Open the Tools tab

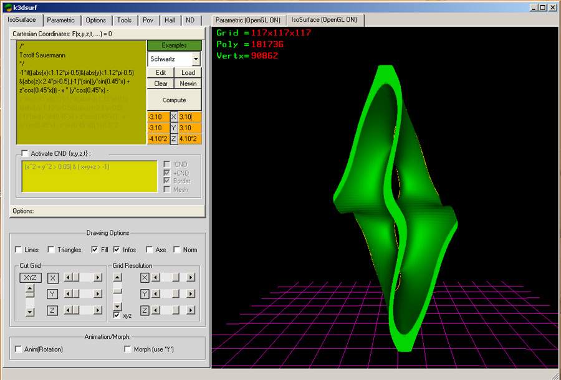(x=125, y=21)
